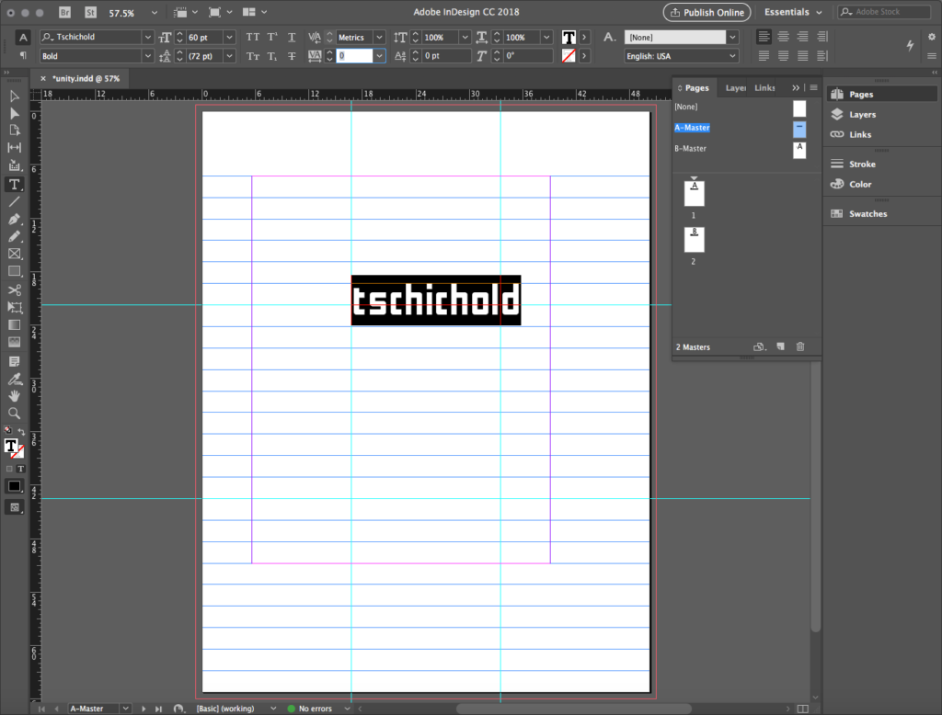Open the Pages panel flyout menu

[x=813, y=88]
